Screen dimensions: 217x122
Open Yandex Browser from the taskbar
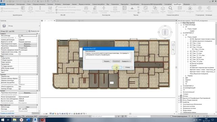(x=21, y=120)
